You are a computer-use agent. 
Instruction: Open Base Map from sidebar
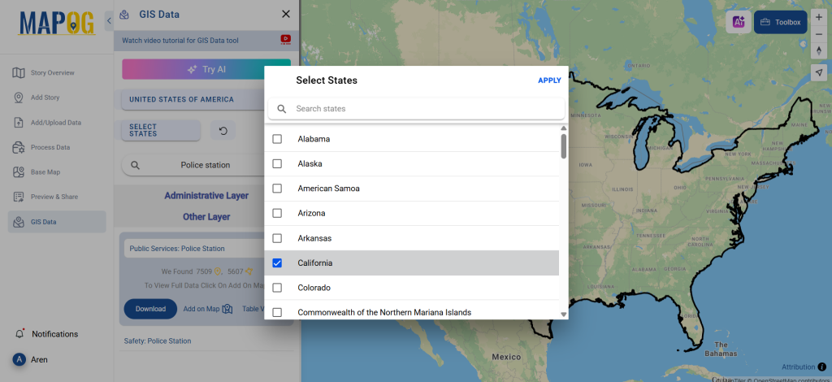tap(45, 172)
